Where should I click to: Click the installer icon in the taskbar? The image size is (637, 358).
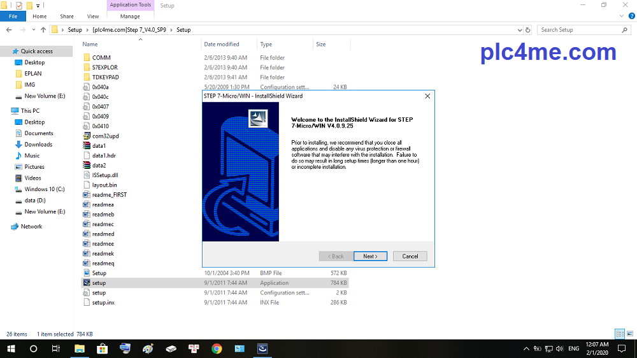click(262, 348)
